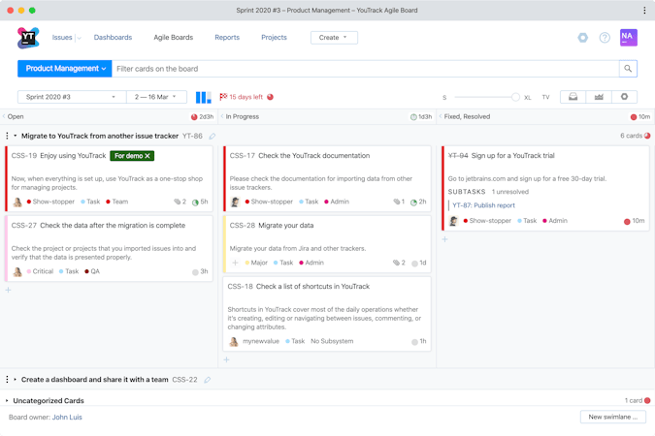Click the red sprint flag icon

[223, 97]
